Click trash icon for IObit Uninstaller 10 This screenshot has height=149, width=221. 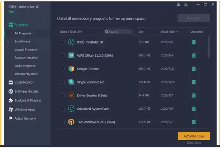(194, 42)
